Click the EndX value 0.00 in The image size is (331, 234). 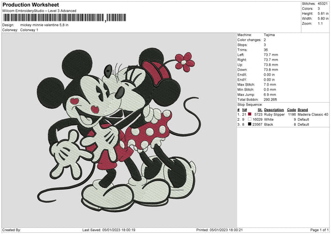[269, 75]
